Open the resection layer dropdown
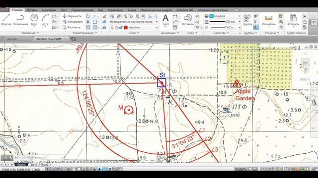Image resolution: width=318 pixels, height=178 pixels. click(134, 27)
